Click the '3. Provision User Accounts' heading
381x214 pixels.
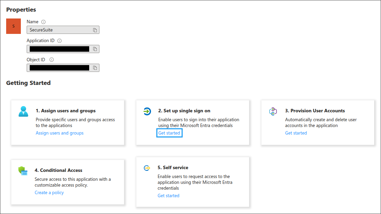point(315,111)
